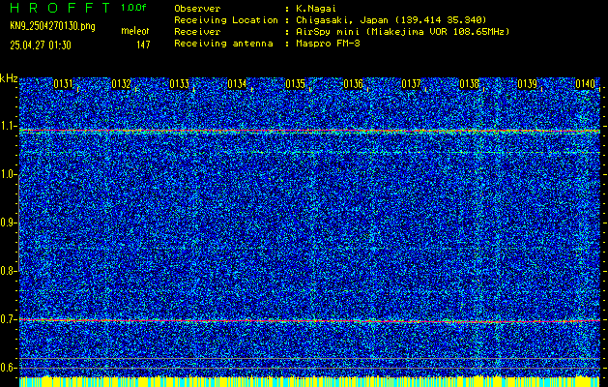The image size is (608, 387).
Task: Click the AirSpy mini receiver text
Action: [402, 31]
